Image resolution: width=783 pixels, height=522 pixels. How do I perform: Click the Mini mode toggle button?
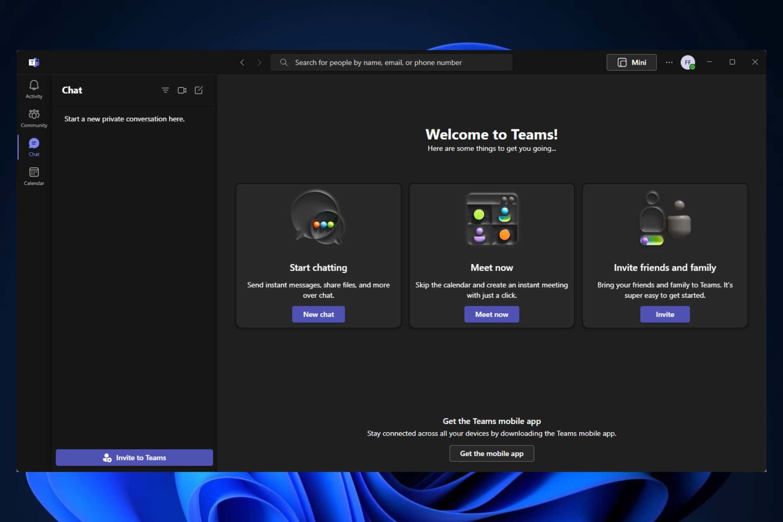tap(632, 62)
